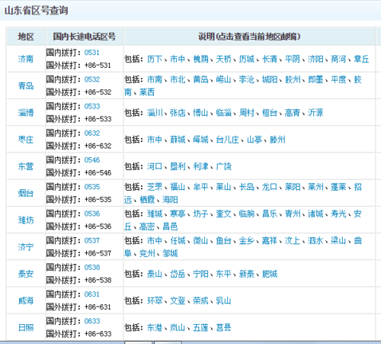Viewport: 381px width, 344px height.
Task: Click area code 0533 link
Action: pos(92,106)
